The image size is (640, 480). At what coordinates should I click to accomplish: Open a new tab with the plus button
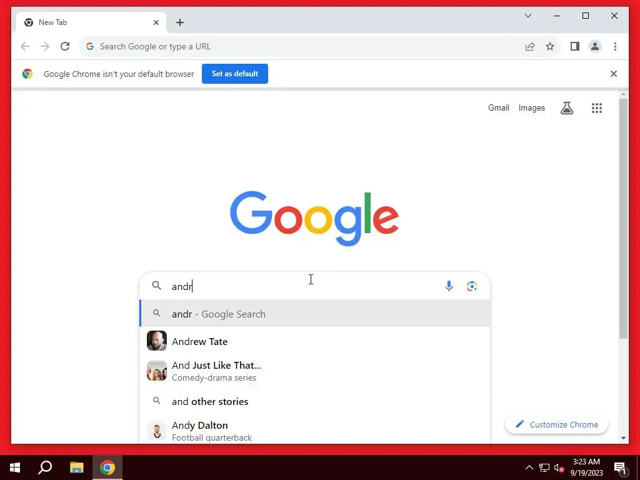[180, 22]
